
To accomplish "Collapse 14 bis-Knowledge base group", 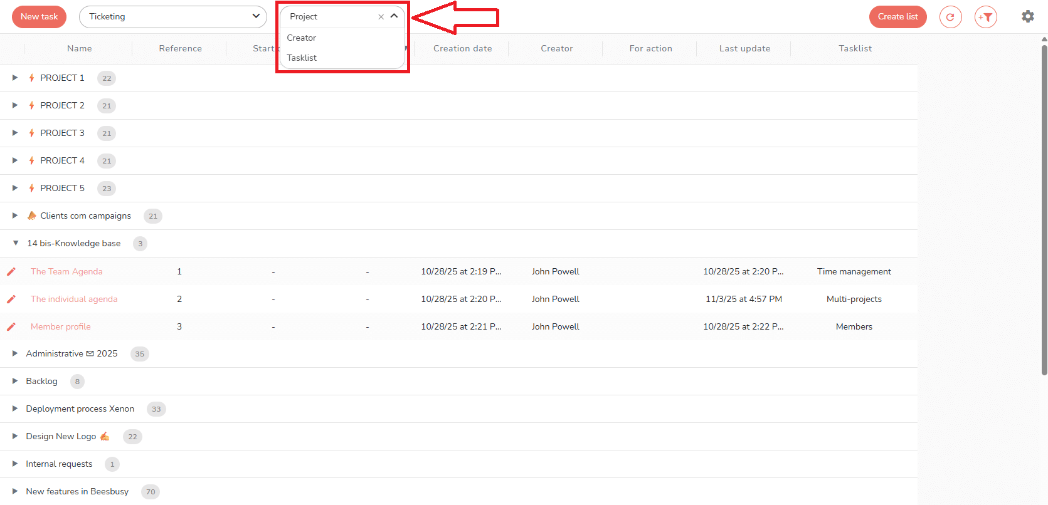I will (x=15, y=243).
